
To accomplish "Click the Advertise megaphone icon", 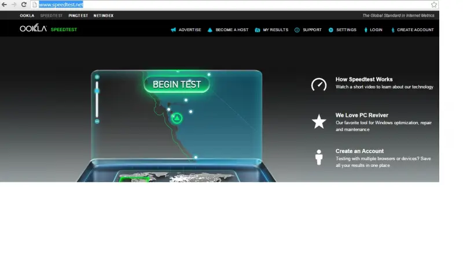I will pos(173,30).
